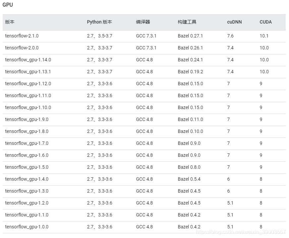This screenshot has width=289, height=238.
Task: Select the tensorflow_gpu-1.13.1 cell
Action: (x=28, y=72)
